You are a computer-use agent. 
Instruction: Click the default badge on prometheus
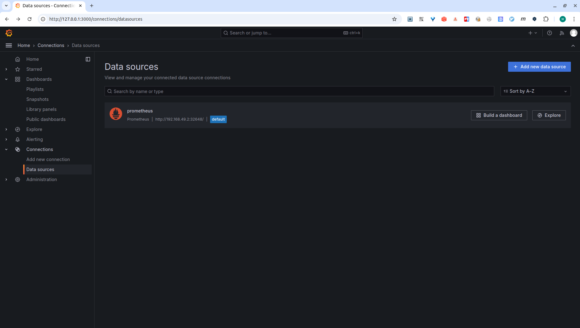[218, 119]
